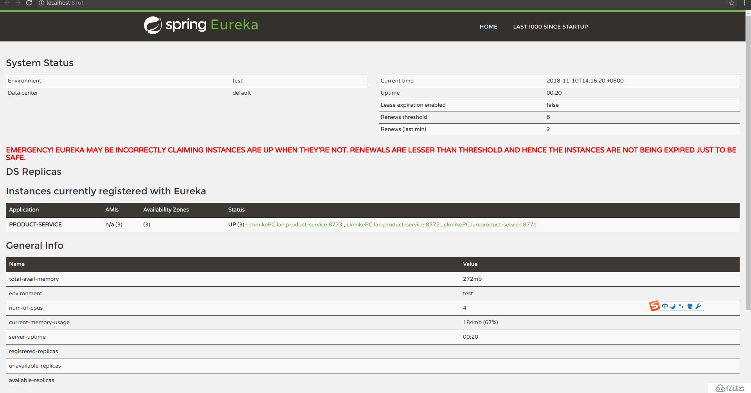Image resolution: width=751 pixels, height=393 pixels.
Task: Toggle Chinese input mode on Sogou bar
Action: coord(665,306)
